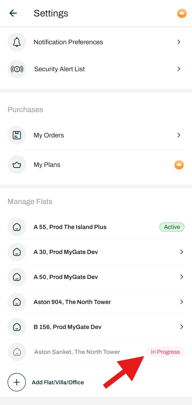The width and height of the screenshot is (192, 405).
Task: Tap the green Active status badge
Action: (172, 227)
